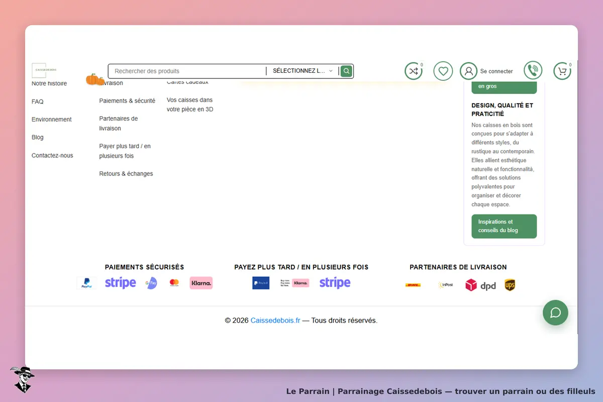The image size is (603, 402).
Task: Click the Google Pay logo
Action: click(x=151, y=283)
